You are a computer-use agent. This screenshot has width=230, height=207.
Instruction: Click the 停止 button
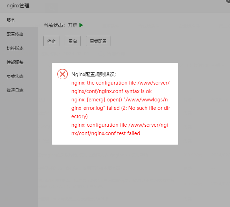coord(51,41)
